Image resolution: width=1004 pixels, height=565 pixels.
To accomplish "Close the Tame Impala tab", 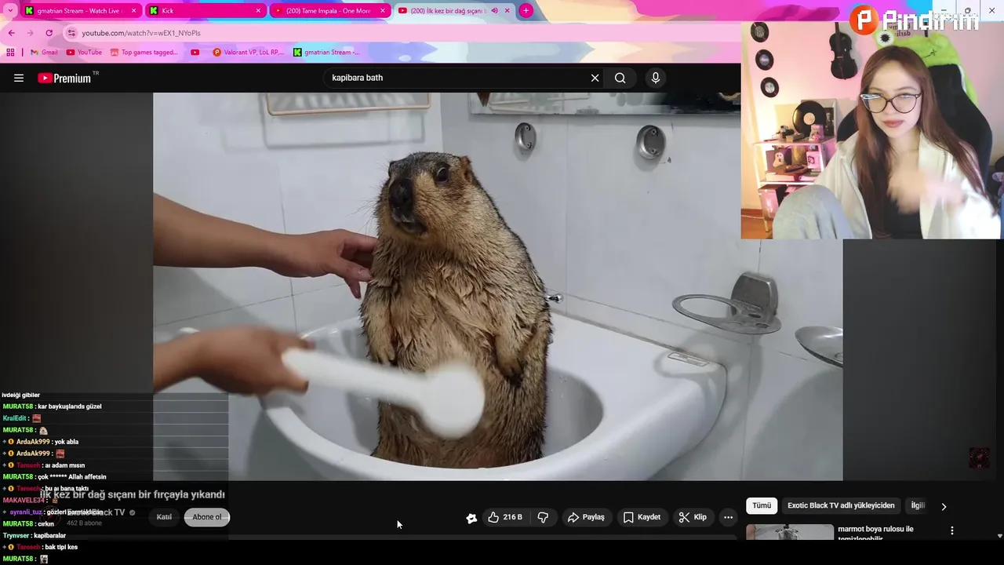I will pyautogui.click(x=383, y=11).
